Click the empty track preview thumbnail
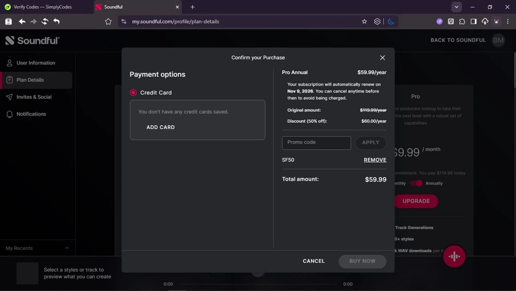 pyautogui.click(x=28, y=273)
